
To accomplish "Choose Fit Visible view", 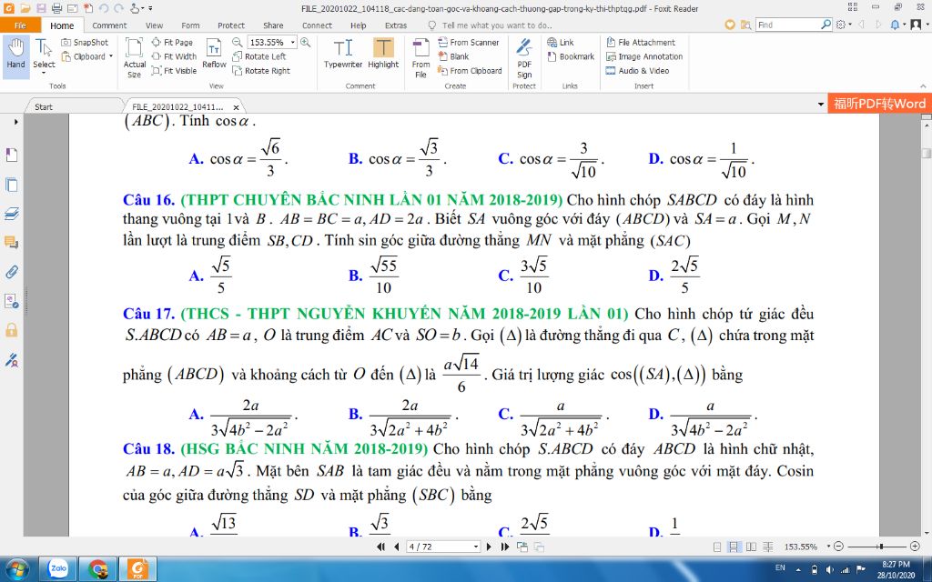I will (174, 71).
